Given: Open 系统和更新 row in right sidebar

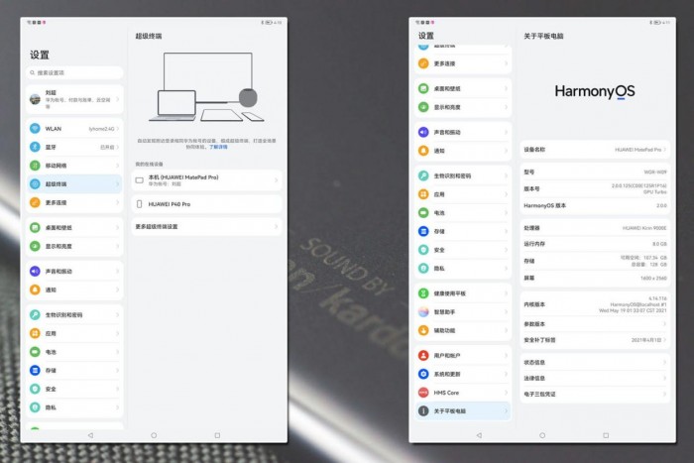Looking at the screenshot, I should [x=463, y=374].
